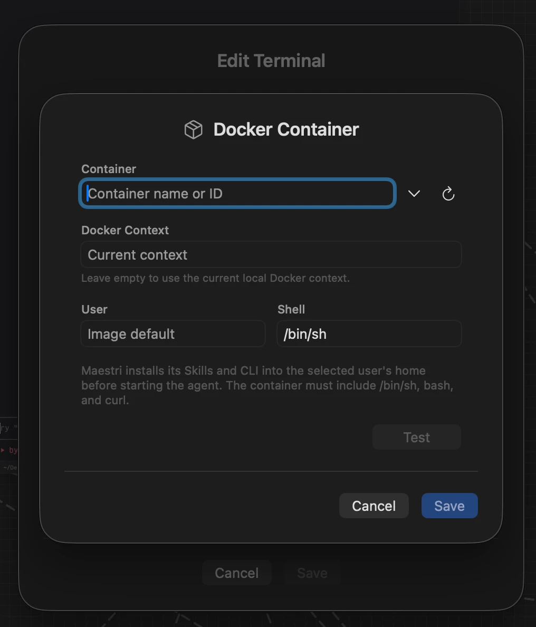Click the Edit Terminal title text

point(271,61)
